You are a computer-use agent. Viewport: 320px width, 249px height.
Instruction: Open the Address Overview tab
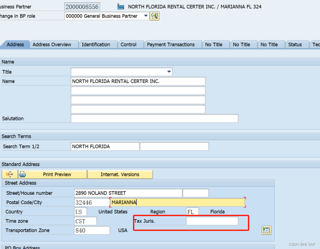[x=52, y=44]
